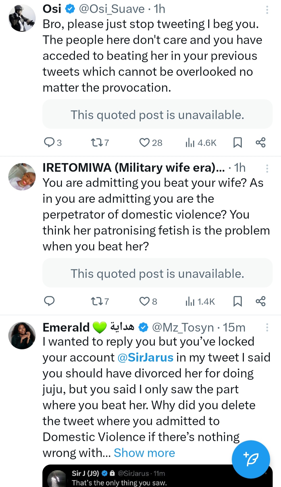View analytics on Osi's 4.6K views post
The image size is (281, 487).
[x=190, y=143]
